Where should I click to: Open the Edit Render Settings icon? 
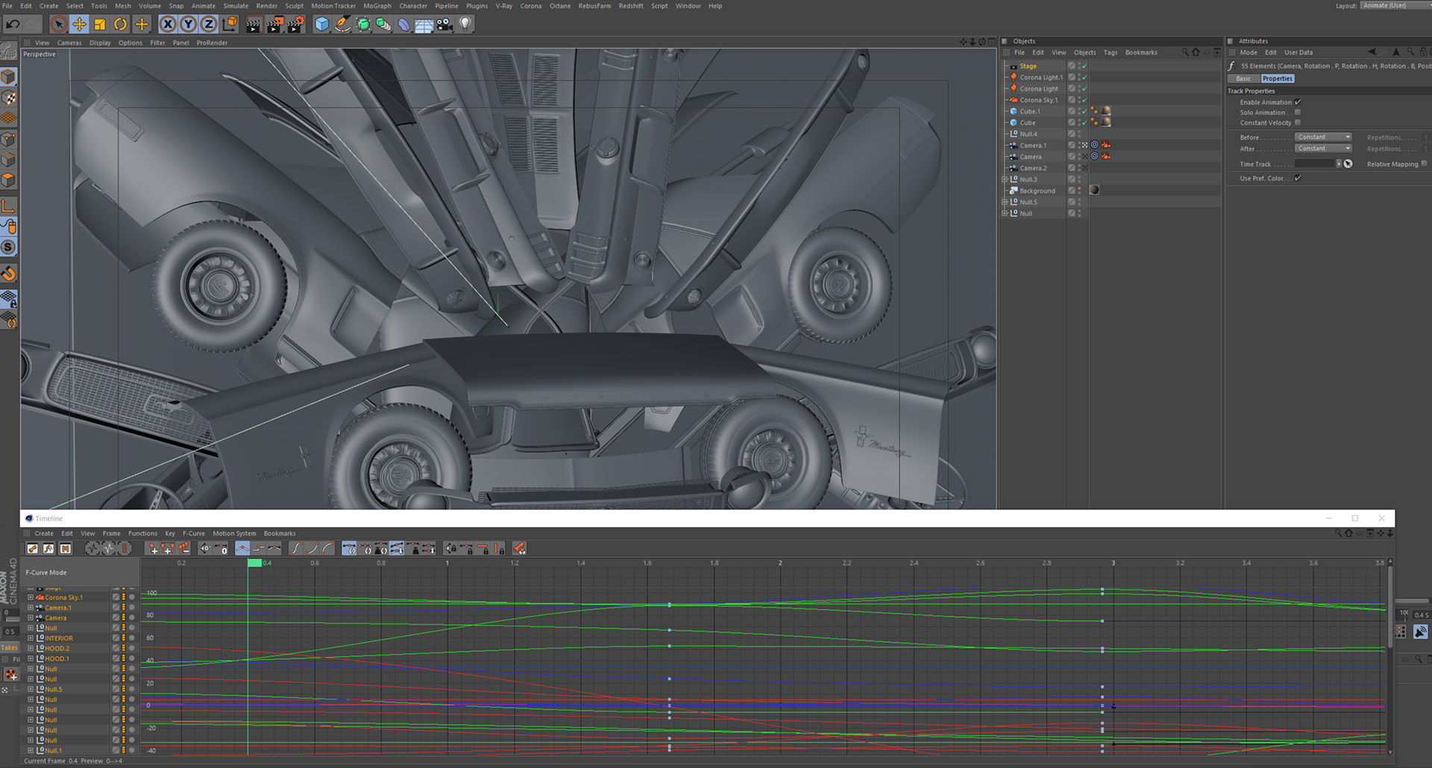[x=296, y=25]
